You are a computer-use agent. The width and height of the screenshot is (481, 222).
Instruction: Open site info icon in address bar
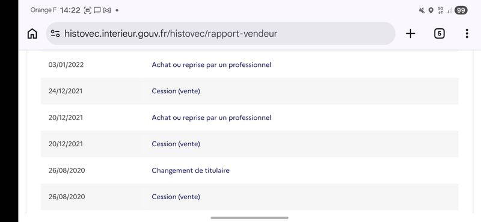pyautogui.click(x=55, y=34)
